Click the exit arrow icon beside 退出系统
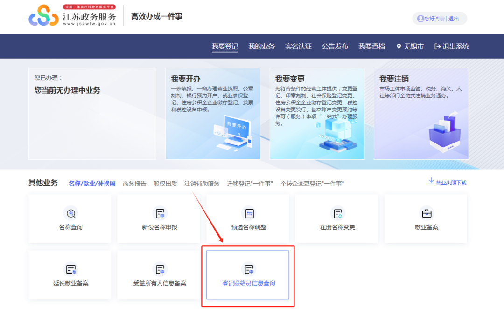The width and height of the screenshot is (504, 320). pos(437,47)
